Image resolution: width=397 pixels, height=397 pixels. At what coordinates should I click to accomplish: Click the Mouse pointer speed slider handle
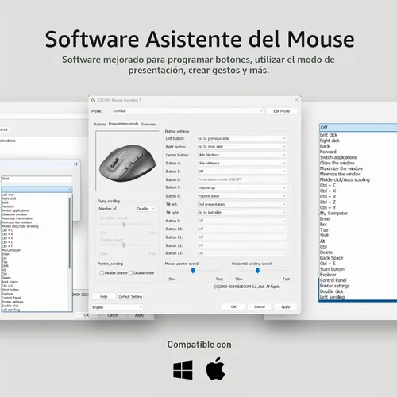[x=193, y=271]
